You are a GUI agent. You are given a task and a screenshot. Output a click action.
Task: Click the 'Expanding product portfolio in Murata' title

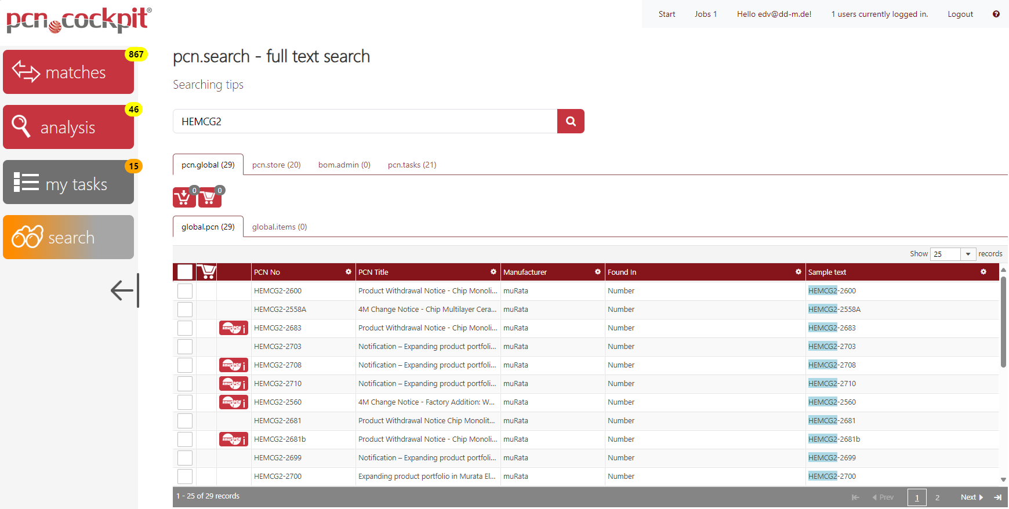point(427,477)
